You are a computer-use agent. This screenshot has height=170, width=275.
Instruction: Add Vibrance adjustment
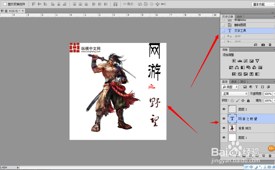pos(257,61)
